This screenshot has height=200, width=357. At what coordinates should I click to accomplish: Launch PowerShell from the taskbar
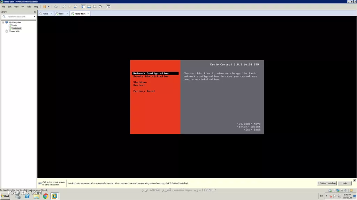[x=27, y=197]
